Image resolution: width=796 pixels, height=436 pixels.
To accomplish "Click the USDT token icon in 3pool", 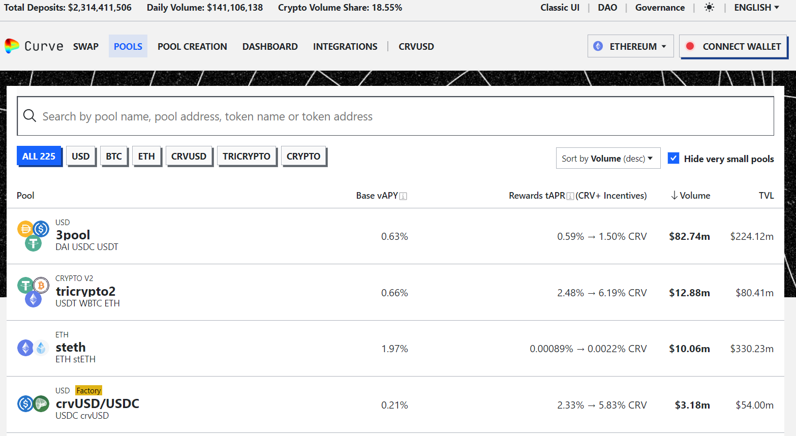I will point(33,243).
